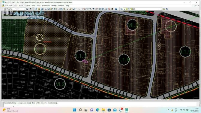Click the 3D DWF export icon

[55, 9]
